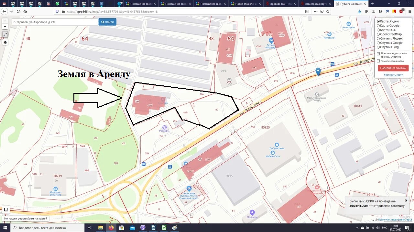Viewport: 414px width, 232px height.
Task: Zoom in the map with plus button
Action: click(x=5, y=21)
